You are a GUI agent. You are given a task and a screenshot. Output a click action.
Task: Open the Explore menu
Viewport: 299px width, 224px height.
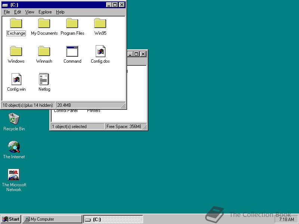tap(45, 12)
